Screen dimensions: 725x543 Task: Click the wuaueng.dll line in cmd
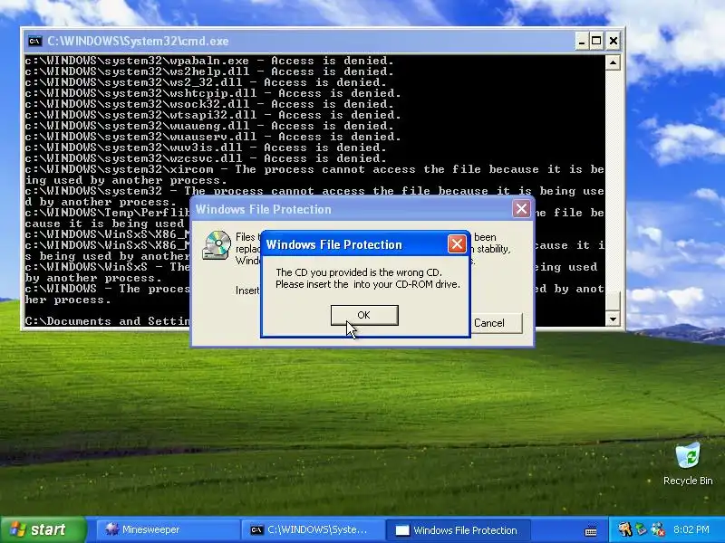point(209,126)
